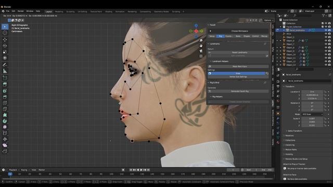Select the Poly Build tool
This screenshot has height=187, width=333.
tap(5, 115)
